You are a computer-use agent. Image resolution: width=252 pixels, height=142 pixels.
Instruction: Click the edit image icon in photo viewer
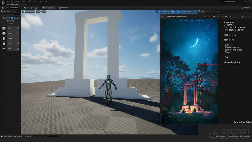(206, 17)
